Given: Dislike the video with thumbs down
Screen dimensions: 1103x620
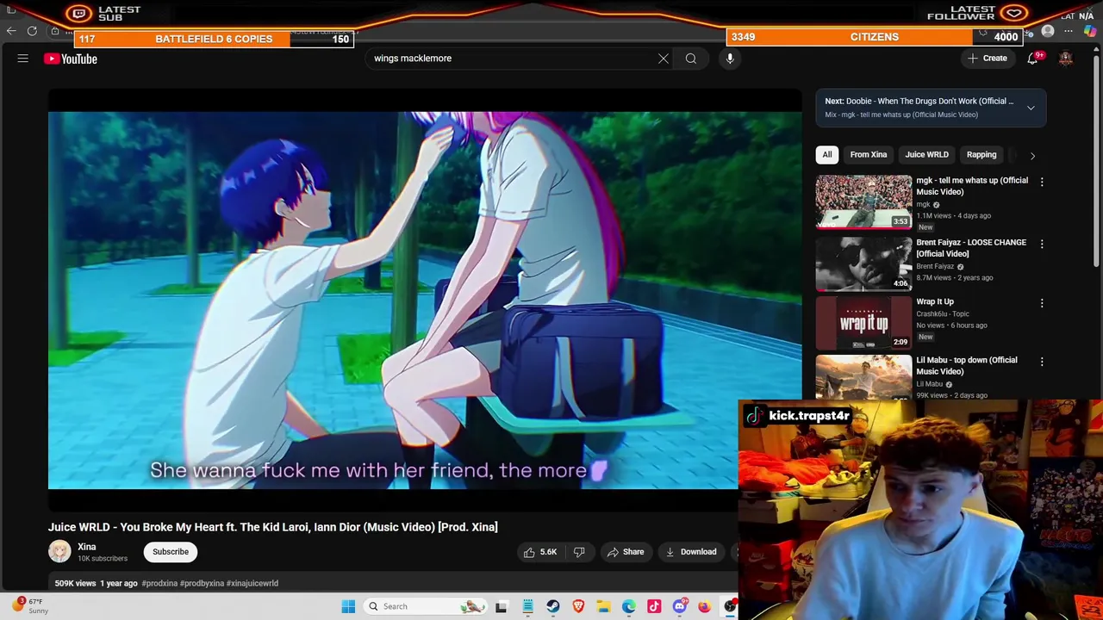Looking at the screenshot, I should [x=579, y=552].
